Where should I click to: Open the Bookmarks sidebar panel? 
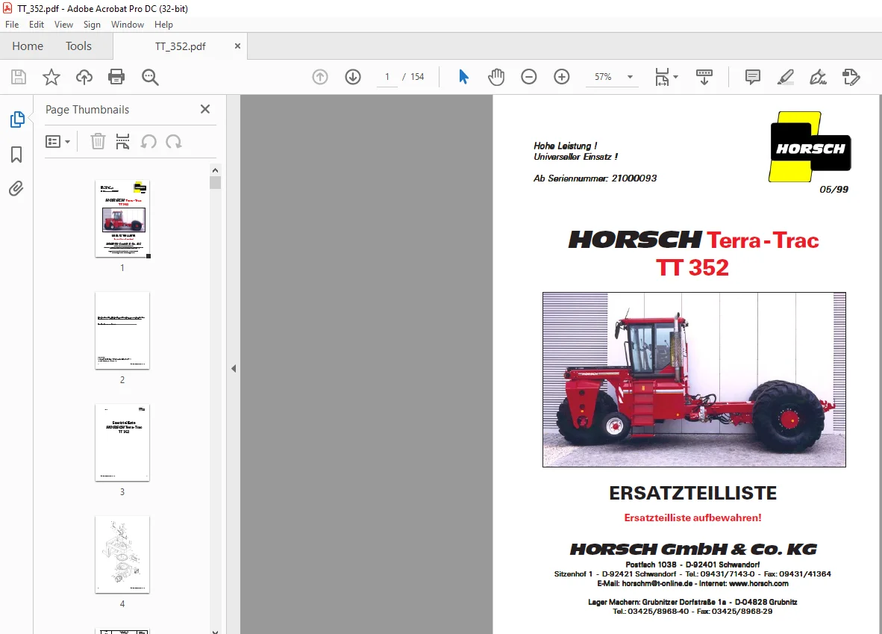pyautogui.click(x=16, y=155)
